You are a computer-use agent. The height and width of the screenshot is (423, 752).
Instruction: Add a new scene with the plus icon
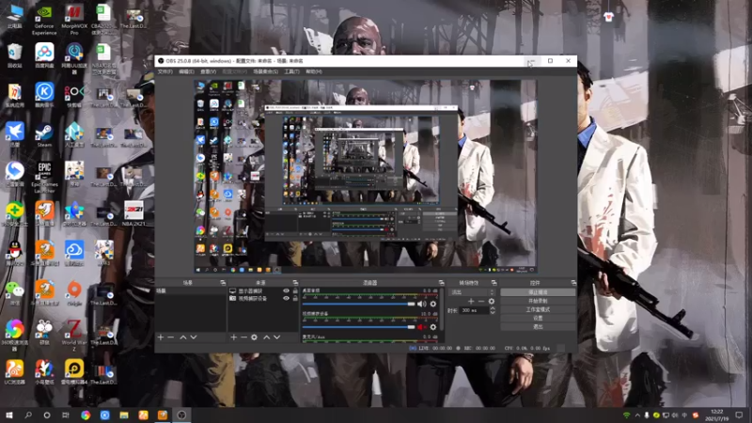click(x=161, y=337)
